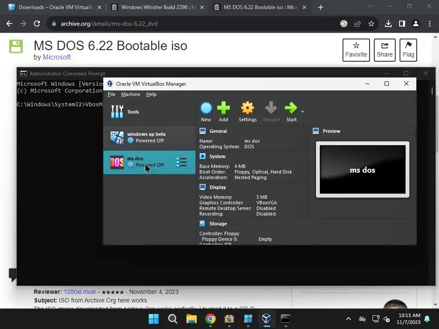Screen dimensions: 439x329
Task: Click the share page icon in address bar
Action: (358, 24)
